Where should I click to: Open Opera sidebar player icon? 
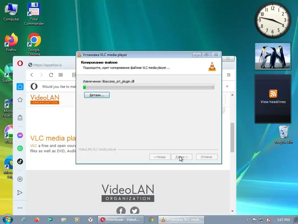tap(20, 179)
